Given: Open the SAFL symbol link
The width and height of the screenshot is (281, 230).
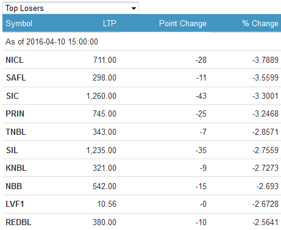Looking at the screenshot, I should (x=16, y=77).
